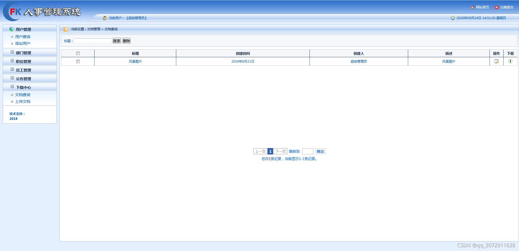Expand the 职位管理 menu section
519x251 pixels.
(30, 61)
